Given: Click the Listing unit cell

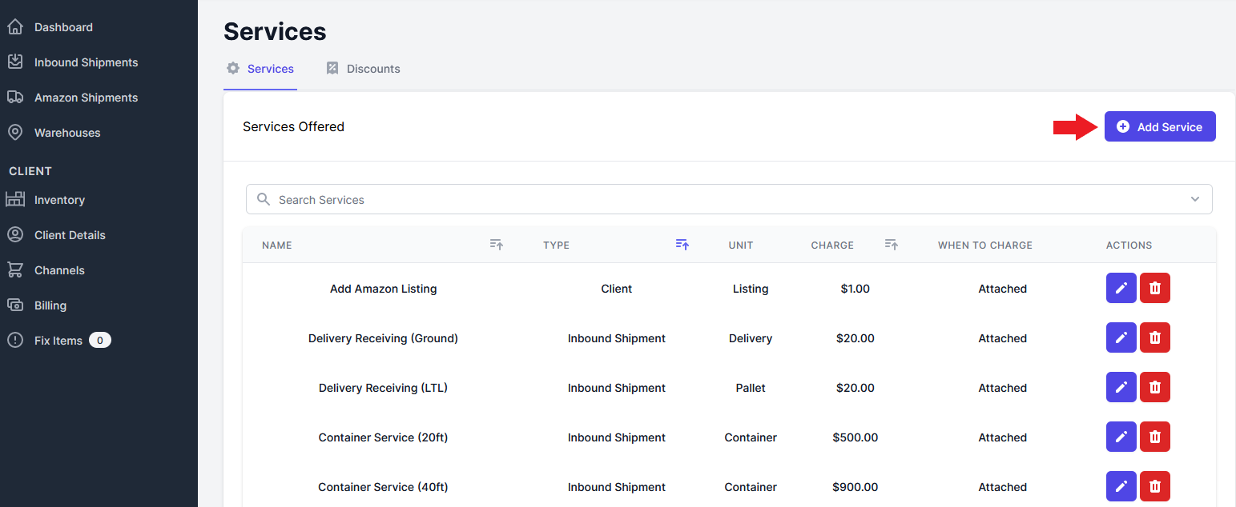Looking at the screenshot, I should pos(751,289).
